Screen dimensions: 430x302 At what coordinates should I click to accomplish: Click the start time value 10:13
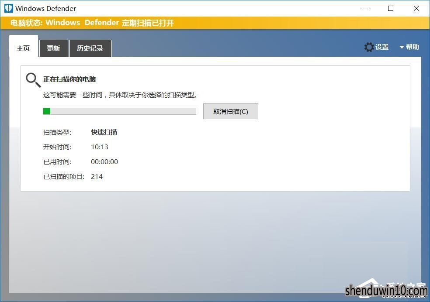click(x=100, y=147)
